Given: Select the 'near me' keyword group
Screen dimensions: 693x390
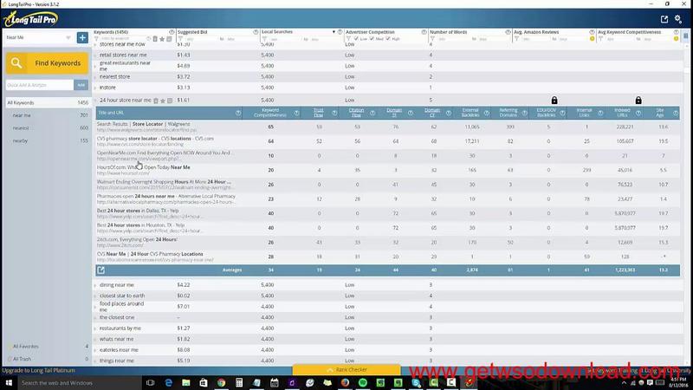Looking at the screenshot, I should [x=48, y=115].
